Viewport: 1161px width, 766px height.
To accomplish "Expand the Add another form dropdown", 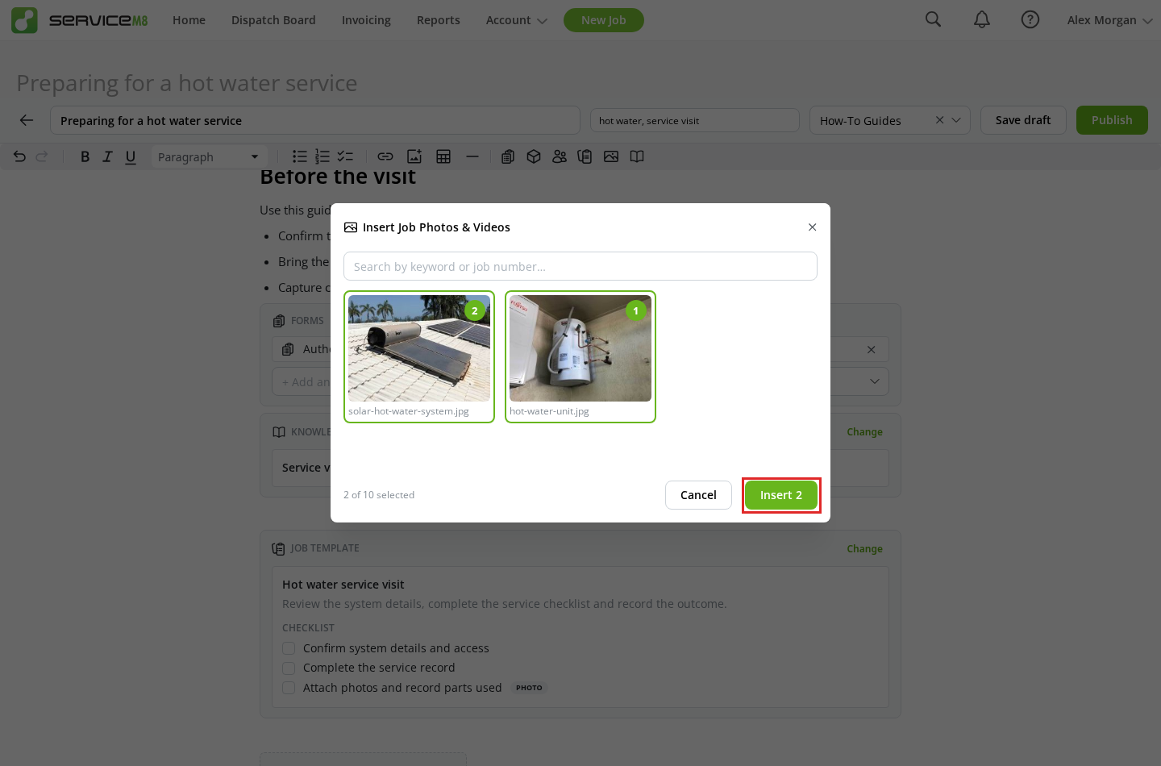I will pyautogui.click(x=874, y=381).
